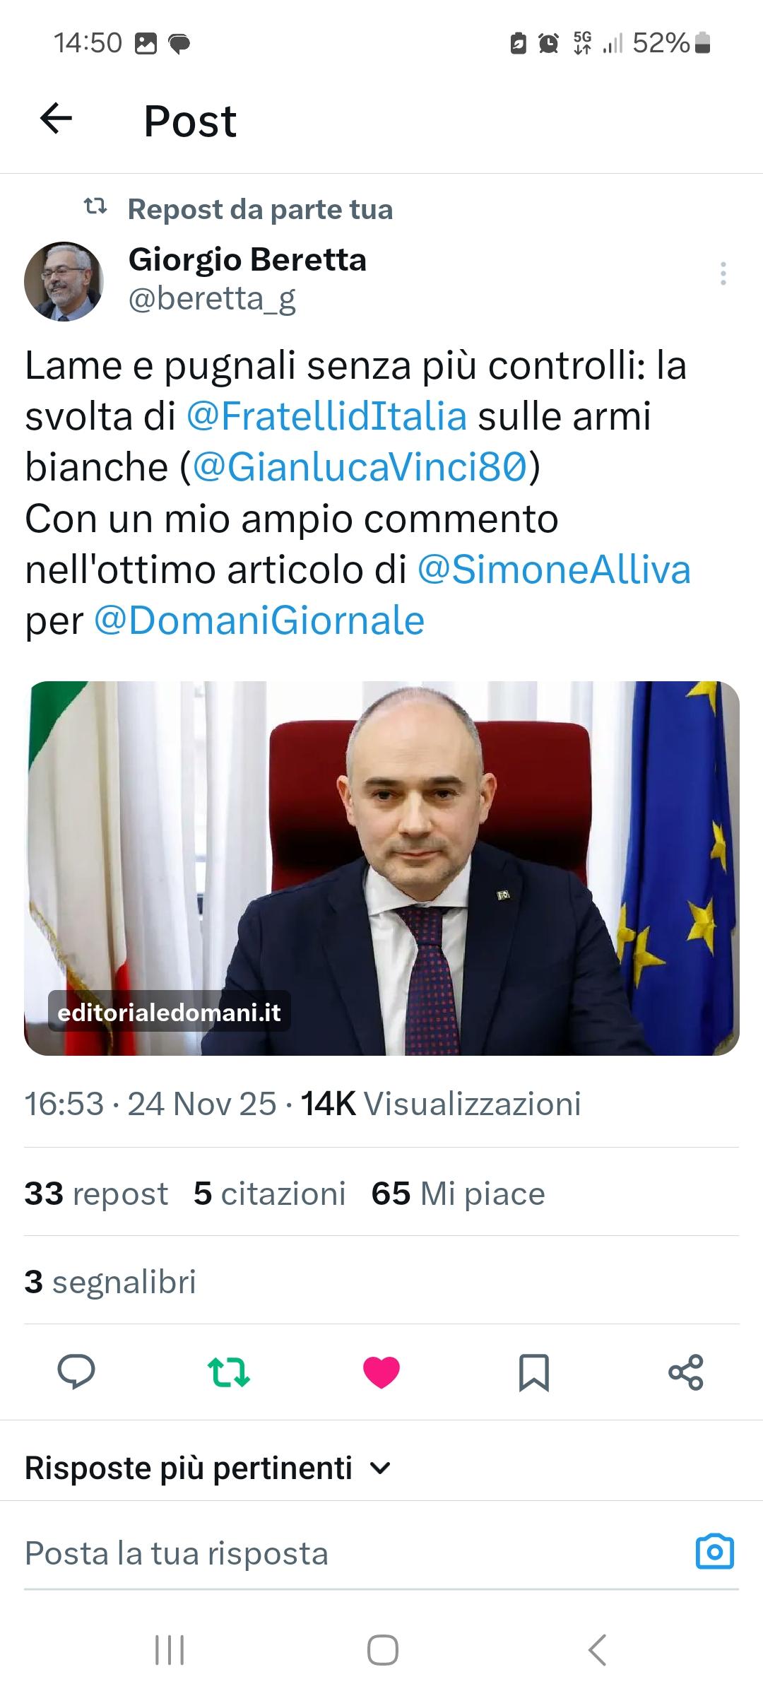Tap the Posta la tua risposta field
This screenshot has width=763, height=1696.
coord(353,1553)
